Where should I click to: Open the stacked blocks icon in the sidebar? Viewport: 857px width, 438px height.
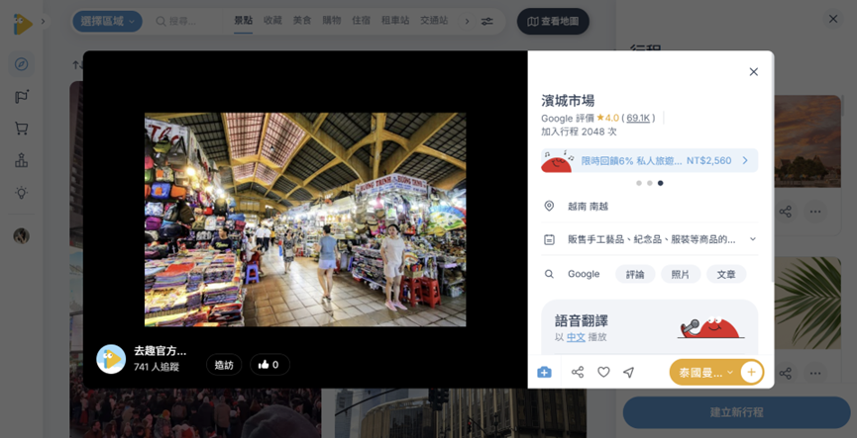[x=22, y=160]
